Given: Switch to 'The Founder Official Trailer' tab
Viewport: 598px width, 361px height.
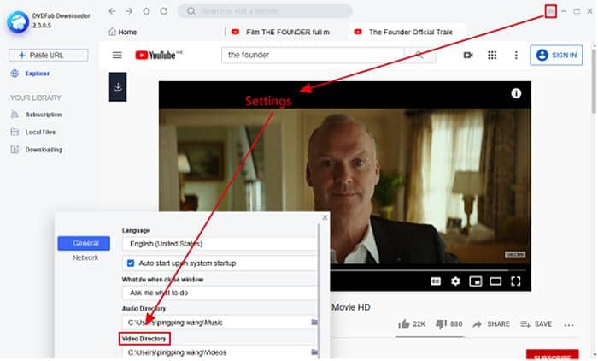Looking at the screenshot, I should pyautogui.click(x=406, y=33).
